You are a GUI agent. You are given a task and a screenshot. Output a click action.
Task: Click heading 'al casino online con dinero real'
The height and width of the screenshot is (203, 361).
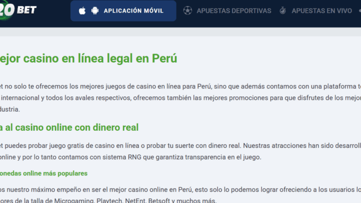tap(72, 127)
